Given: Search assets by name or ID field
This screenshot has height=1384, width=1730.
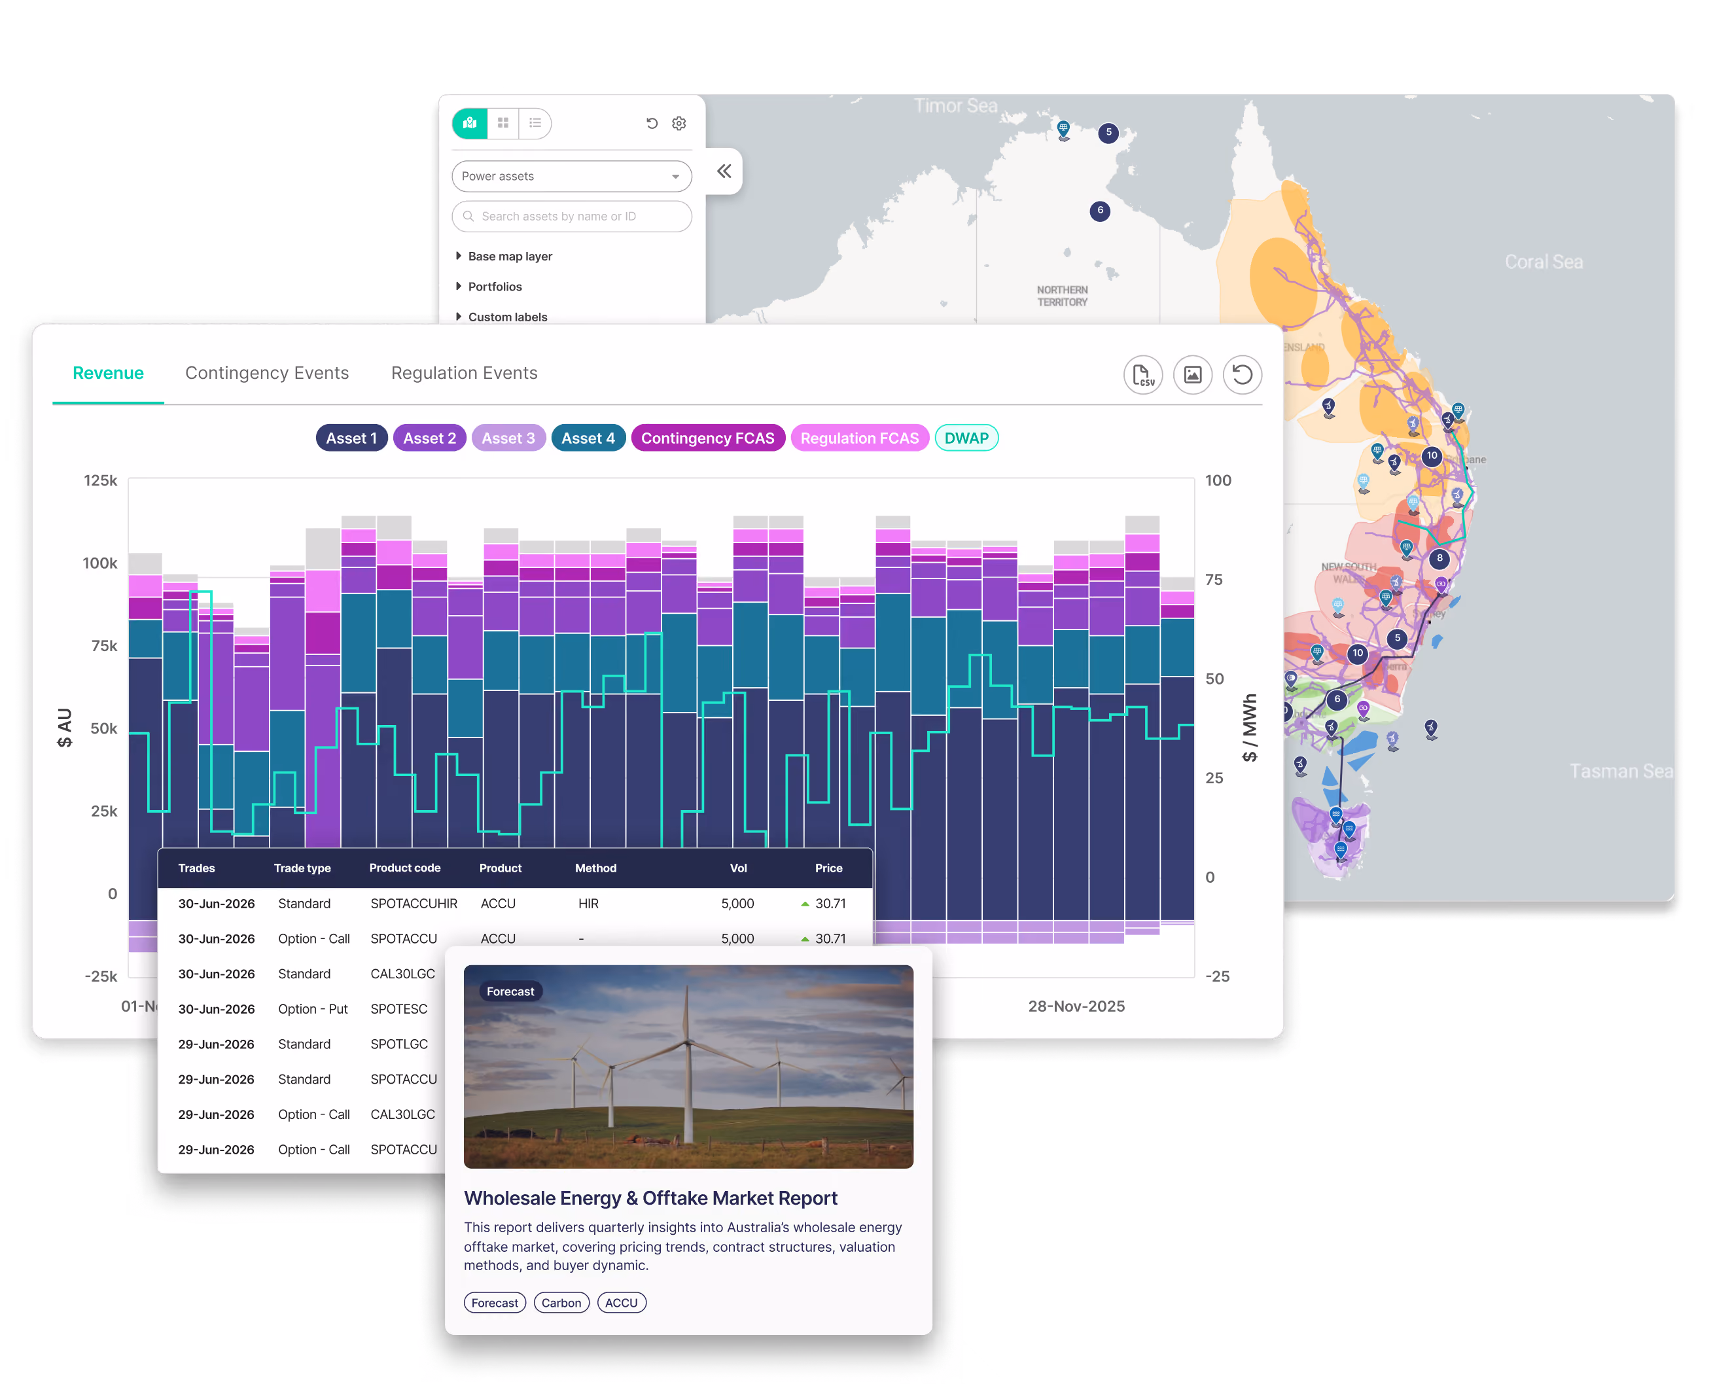Looking at the screenshot, I should tap(571, 216).
